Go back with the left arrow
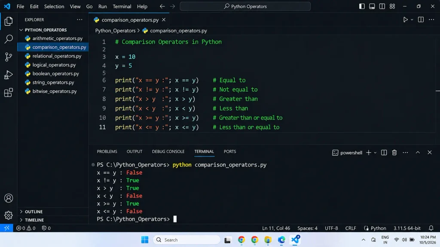Image resolution: width=440 pixels, height=247 pixels. click(x=162, y=6)
